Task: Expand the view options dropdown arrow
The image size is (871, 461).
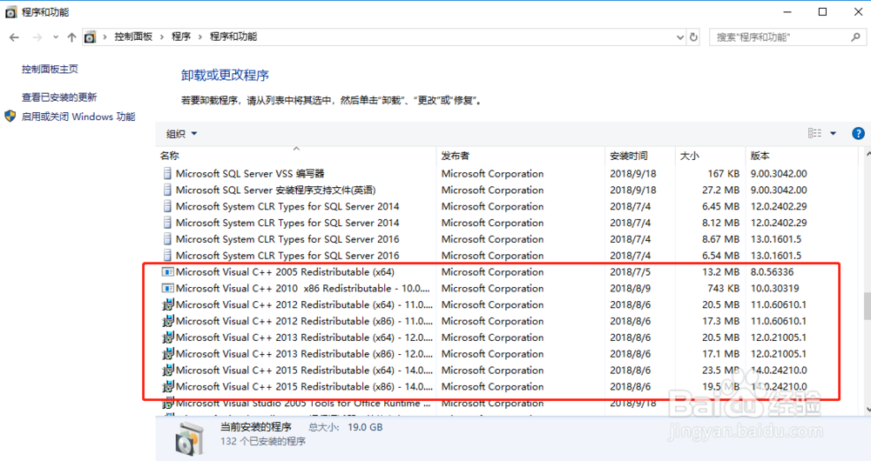Action: (834, 133)
